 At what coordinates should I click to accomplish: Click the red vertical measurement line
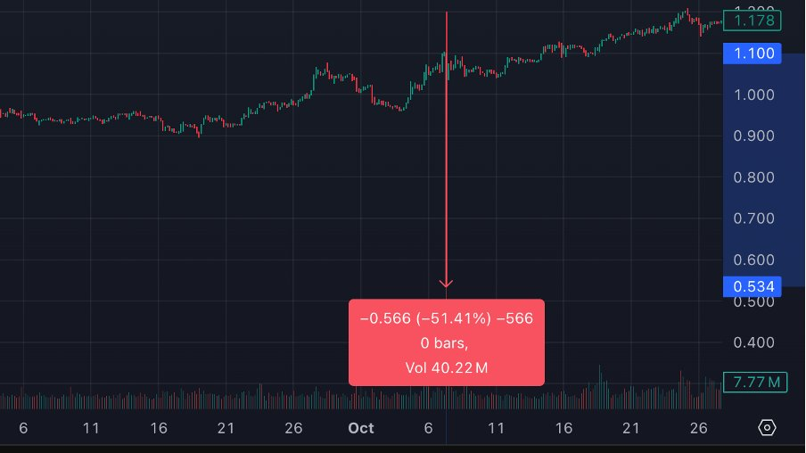[447, 178]
